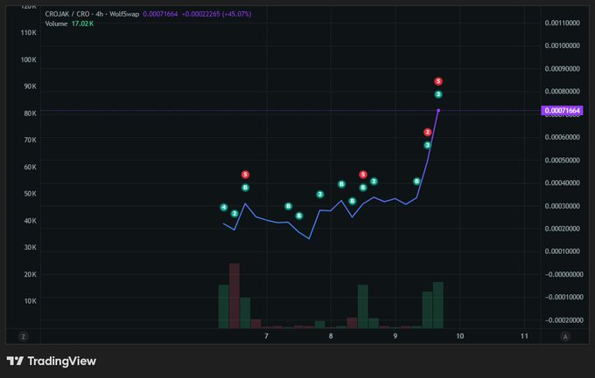This screenshot has height=378, width=595.
Task: Click the 17.02 K volume value
Action: 82,24
